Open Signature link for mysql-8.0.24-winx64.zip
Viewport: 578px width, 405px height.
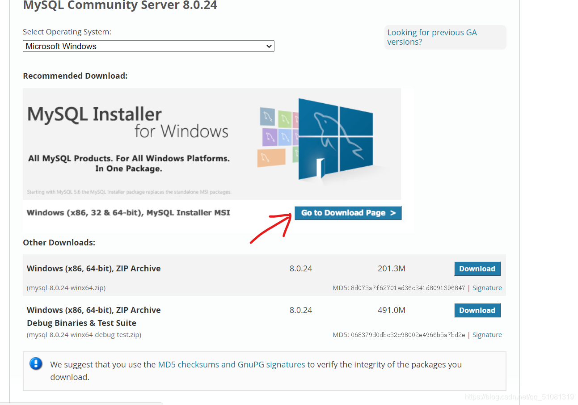(x=487, y=288)
